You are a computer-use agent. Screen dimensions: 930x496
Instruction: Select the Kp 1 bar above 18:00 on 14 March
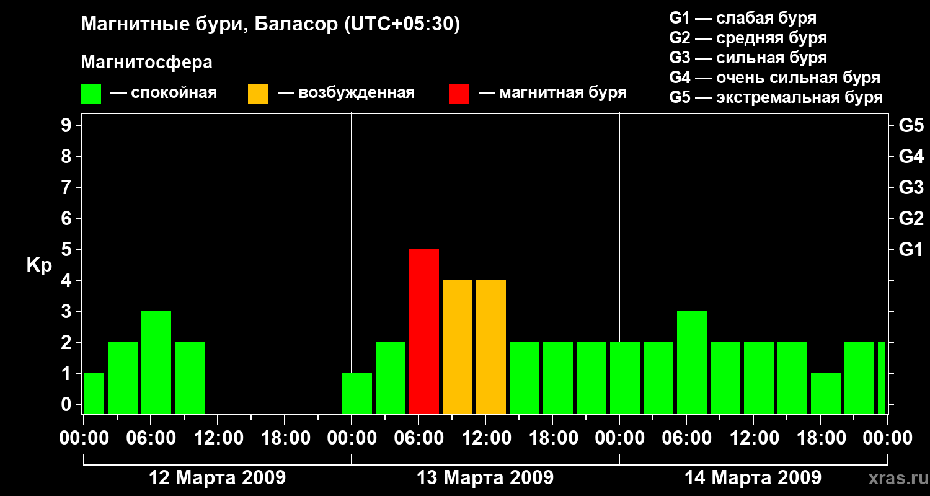click(826, 393)
